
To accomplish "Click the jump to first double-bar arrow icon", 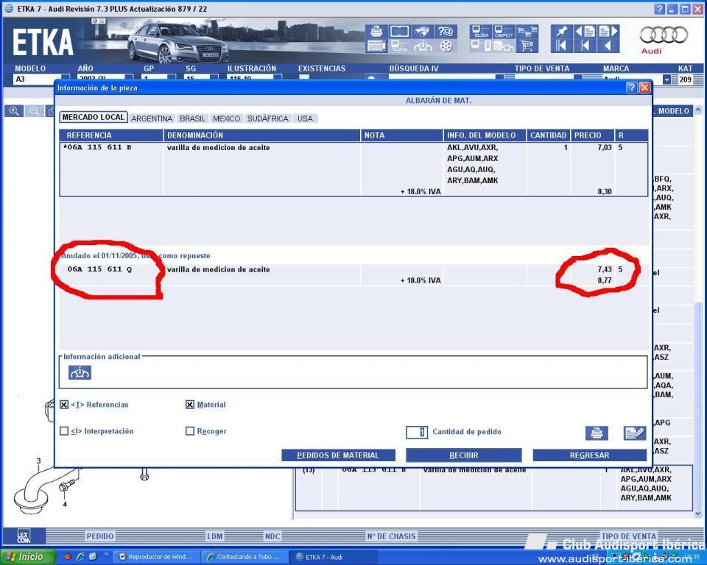I will click(x=562, y=46).
